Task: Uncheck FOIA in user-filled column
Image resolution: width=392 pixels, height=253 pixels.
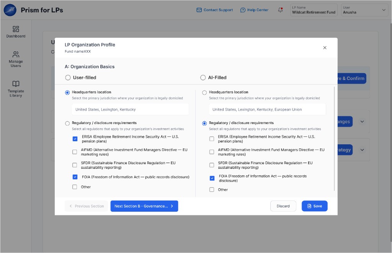Action: click(75, 177)
